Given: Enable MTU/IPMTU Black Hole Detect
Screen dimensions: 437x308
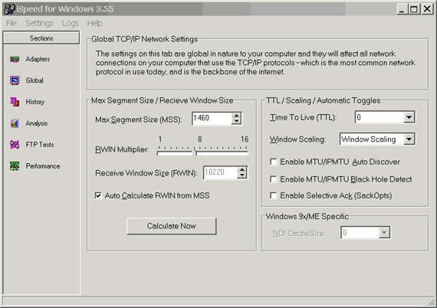Looking at the screenshot, I should click(274, 179).
